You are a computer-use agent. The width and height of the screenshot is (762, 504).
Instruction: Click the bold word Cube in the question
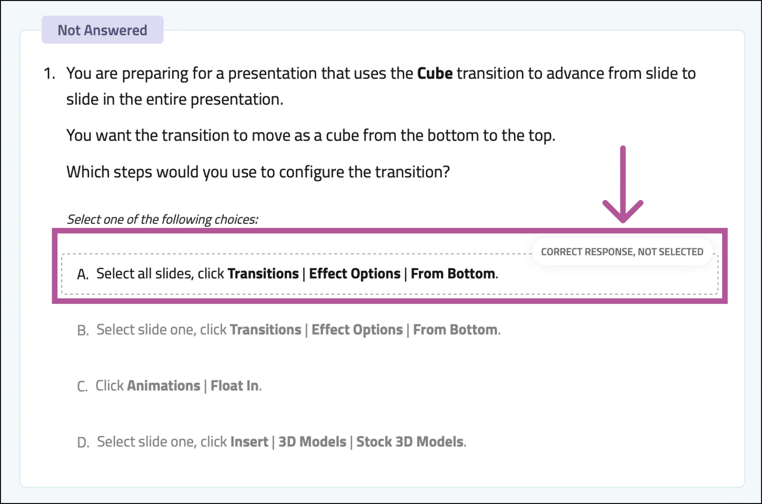coord(435,73)
